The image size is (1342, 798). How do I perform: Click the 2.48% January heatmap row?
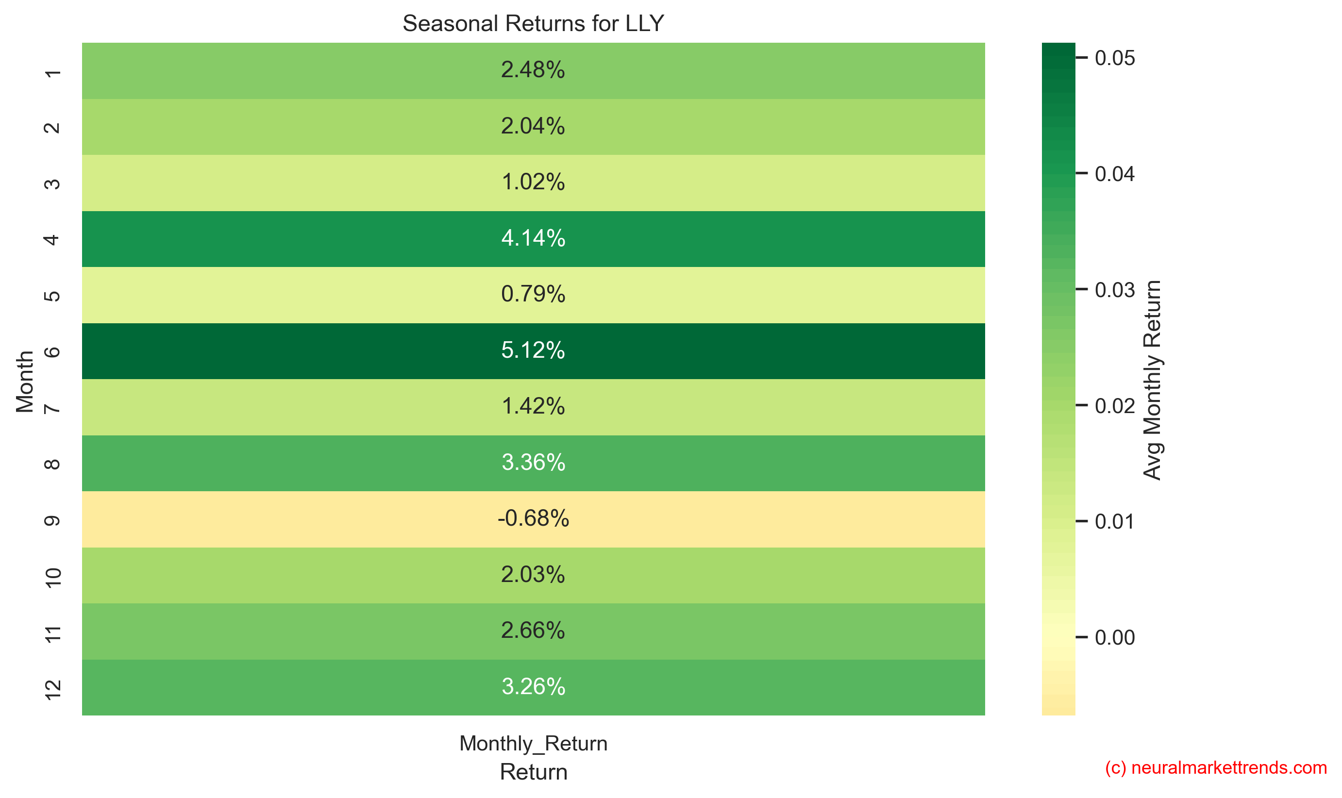pos(533,70)
